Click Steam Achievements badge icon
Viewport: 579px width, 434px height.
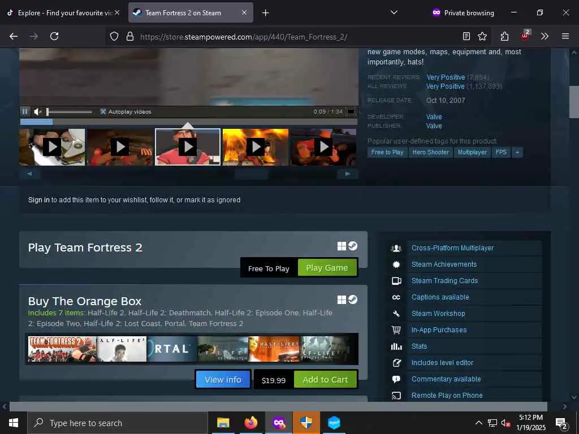tap(396, 264)
